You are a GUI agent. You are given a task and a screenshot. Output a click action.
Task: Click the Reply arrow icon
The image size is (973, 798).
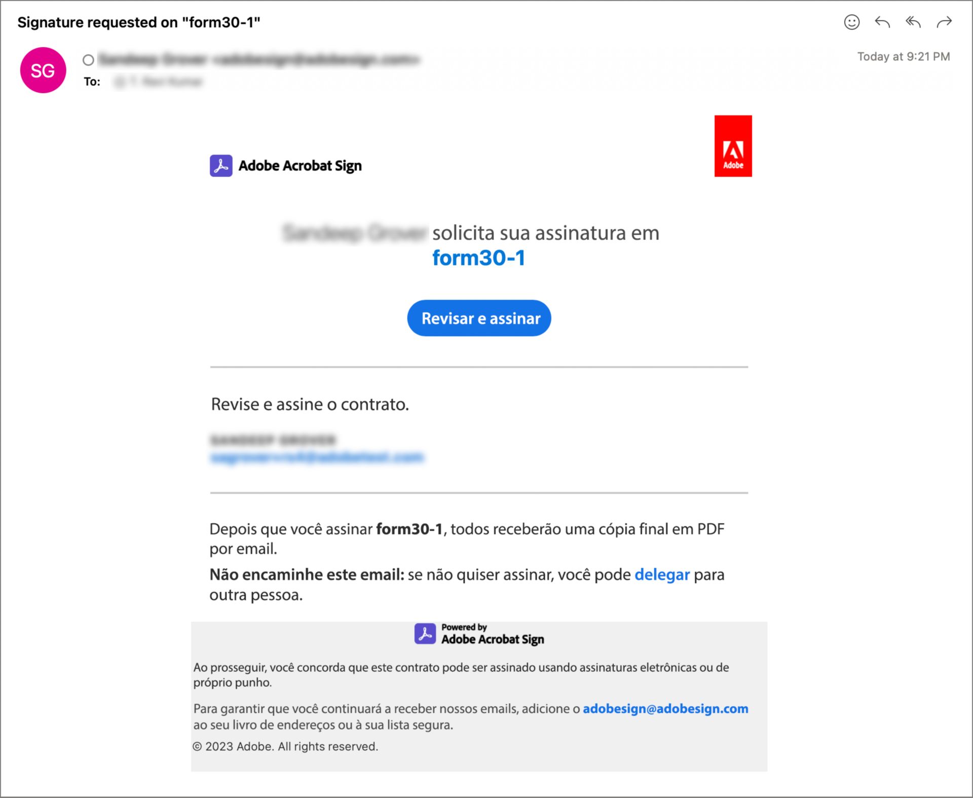coord(882,22)
